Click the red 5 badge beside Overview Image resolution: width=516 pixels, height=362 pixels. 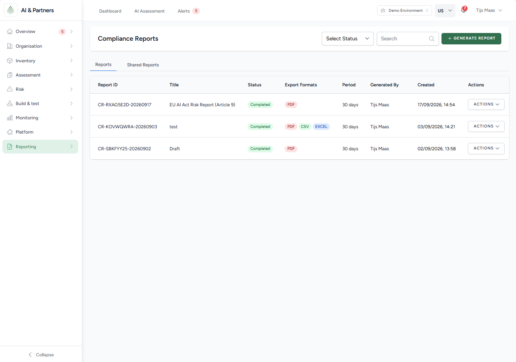(62, 31)
